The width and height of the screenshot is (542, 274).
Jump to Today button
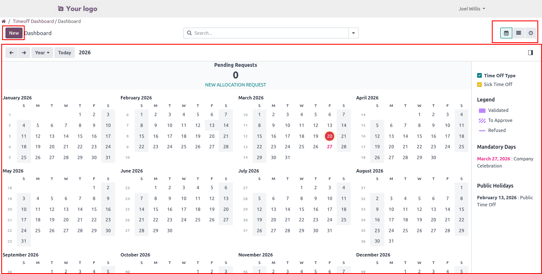pyautogui.click(x=64, y=53)
